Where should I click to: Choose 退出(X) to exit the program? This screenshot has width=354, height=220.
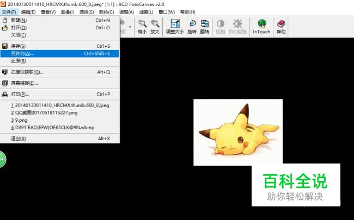point(59,139)
